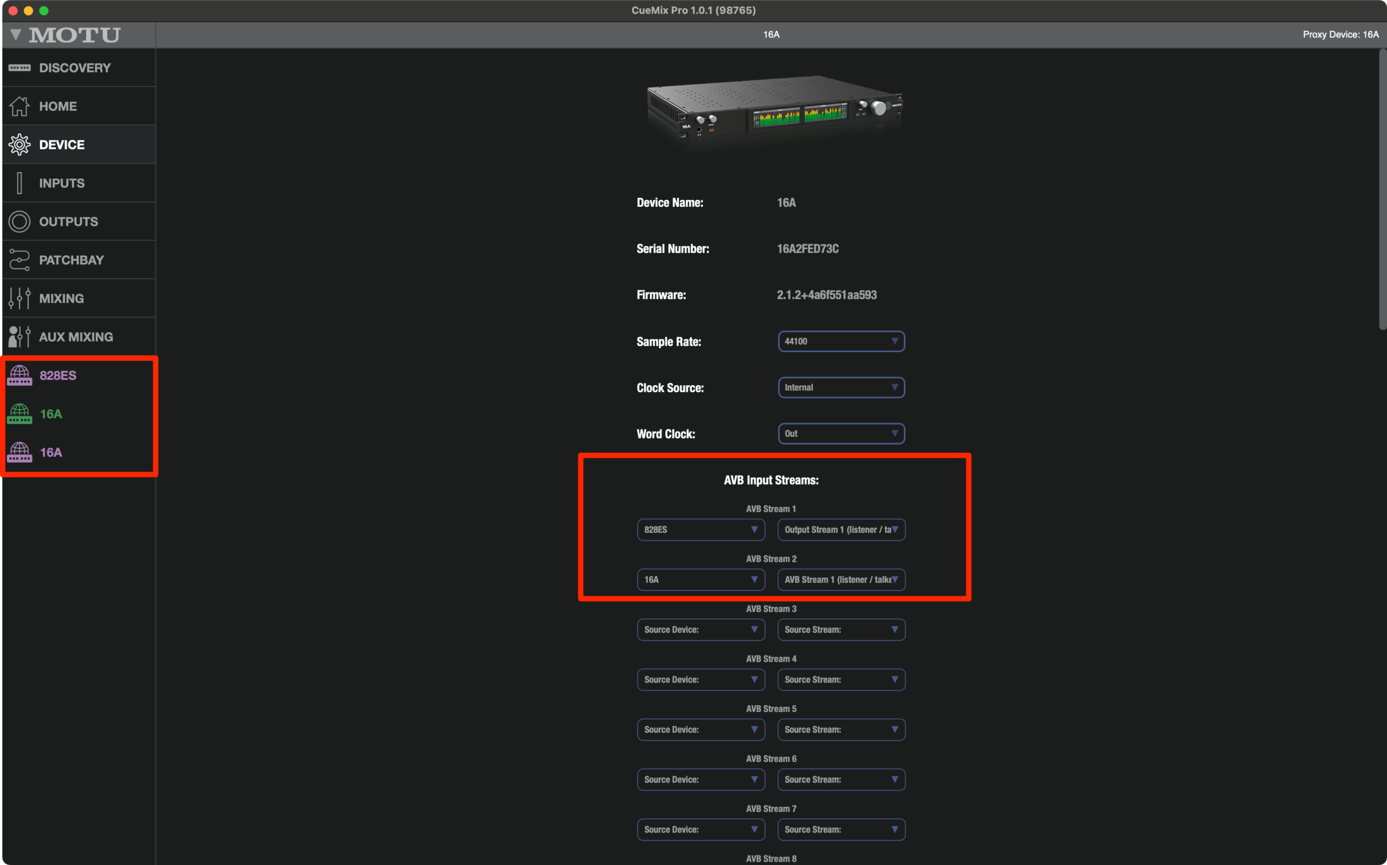Click the 828ES network device icon

[20, 375]
